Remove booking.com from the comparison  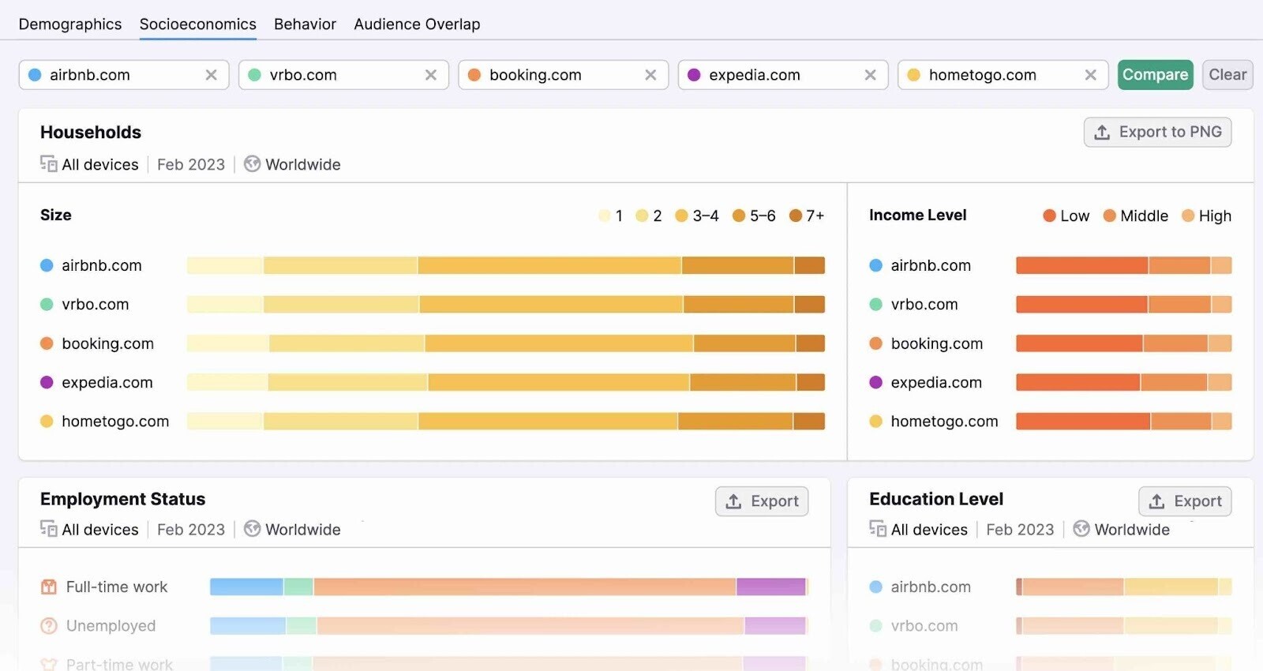(x=650, y=75)
